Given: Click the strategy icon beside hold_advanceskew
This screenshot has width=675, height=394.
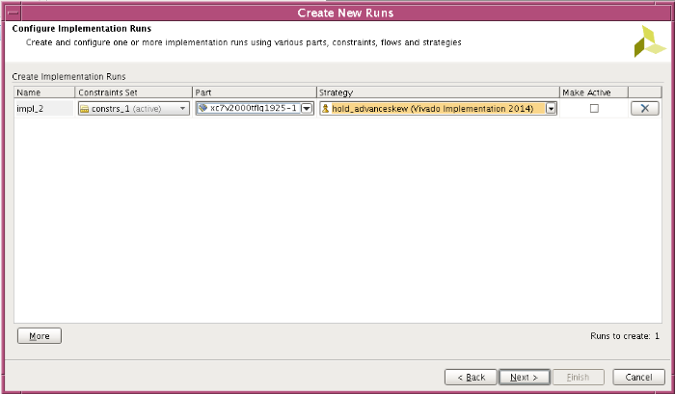Looking at the screenshot, I should coord(326,109).
